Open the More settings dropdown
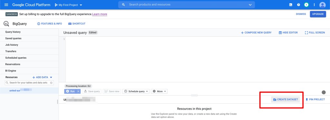This screenshot has width=330, height=120. [159, 91]
